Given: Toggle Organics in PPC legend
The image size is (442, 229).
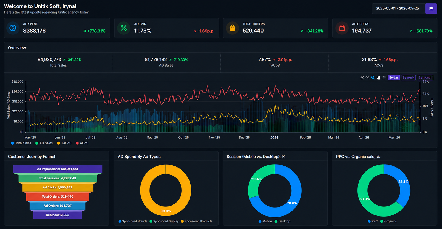Looking at the screenshot, I should [388, 221].
